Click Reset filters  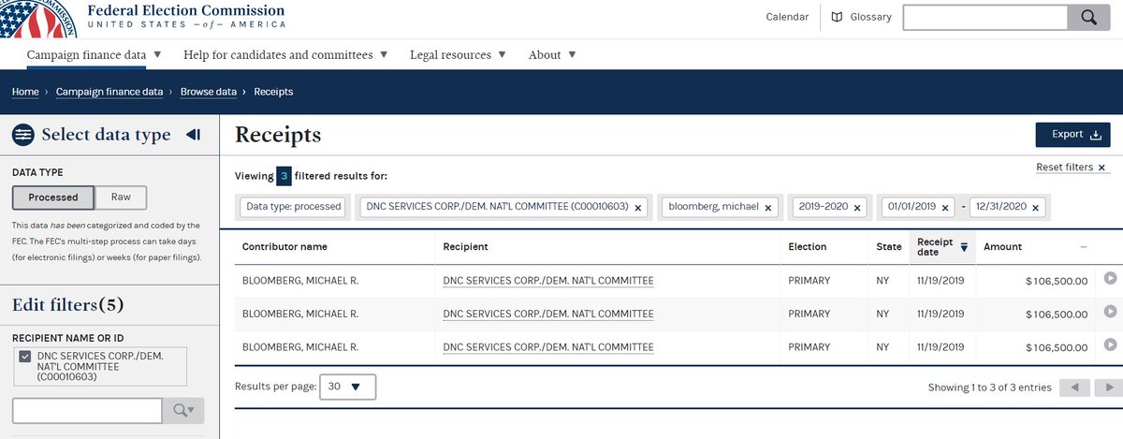click(x=1072, y=167)
